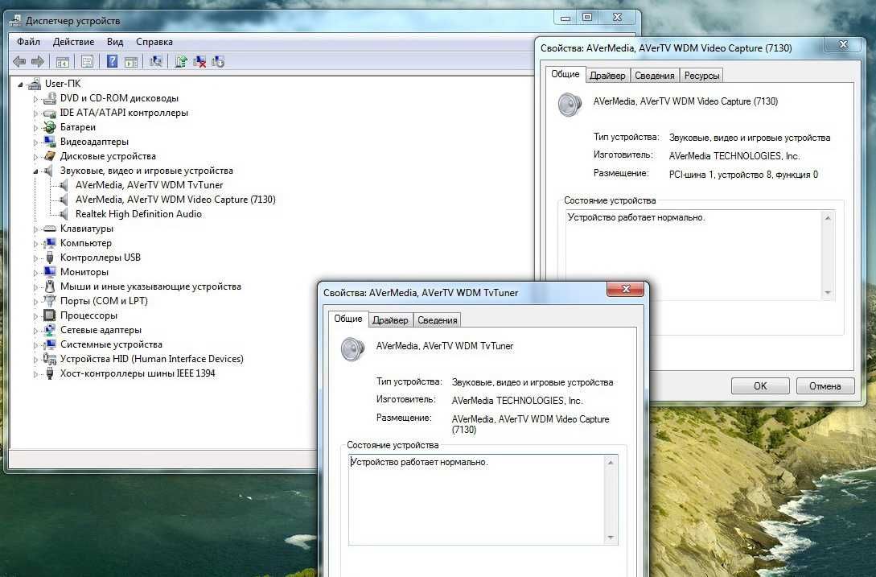Toggle the action pane toolbar icon
This screenshot has height=577, width=876.
pos(131,62)
